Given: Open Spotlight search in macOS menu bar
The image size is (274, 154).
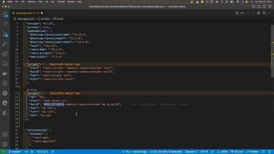Looking at the screenshot, I should 243,2.
